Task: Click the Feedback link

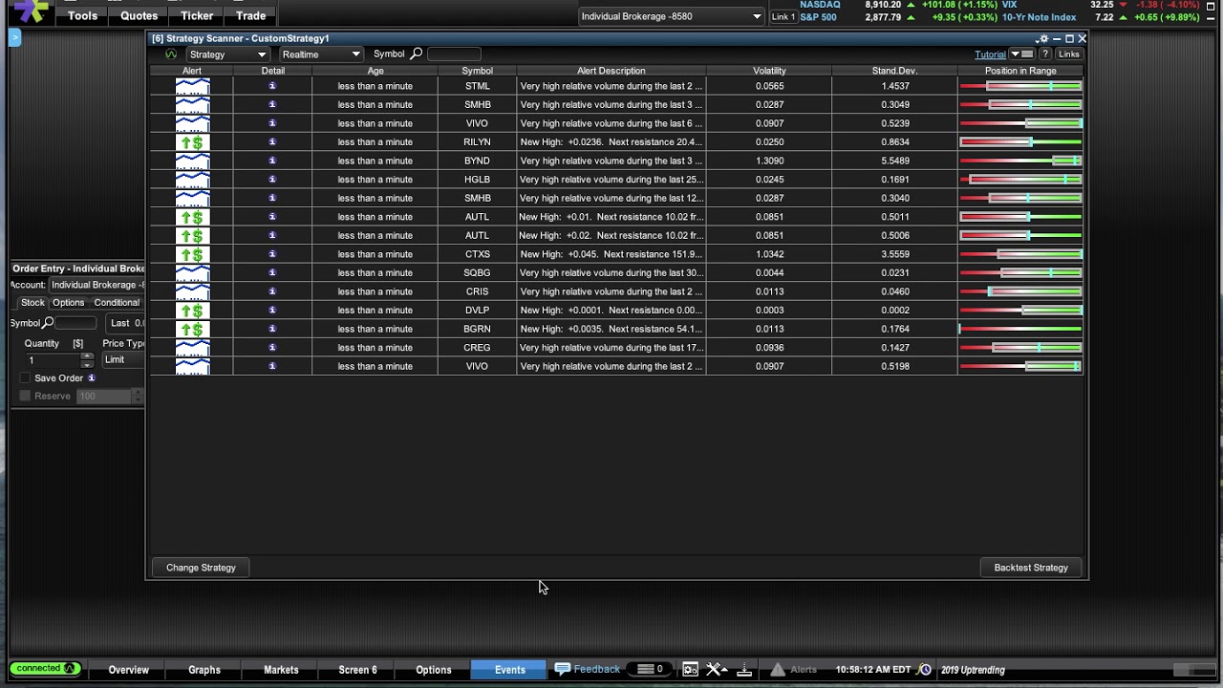Action: coord(597,669)
